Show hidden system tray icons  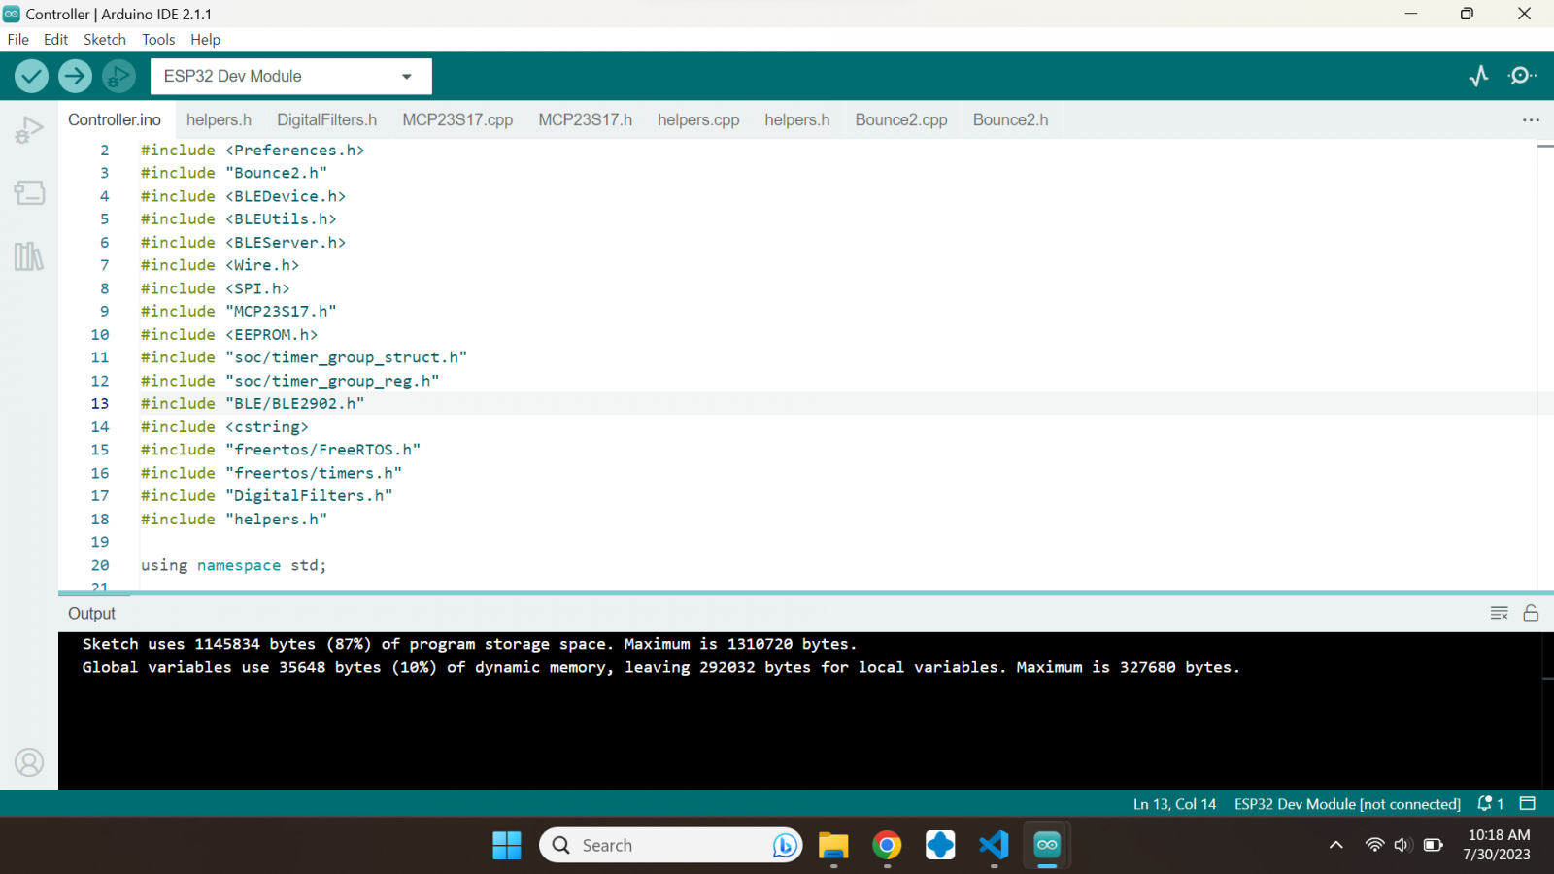click(x=1336, y=845)
